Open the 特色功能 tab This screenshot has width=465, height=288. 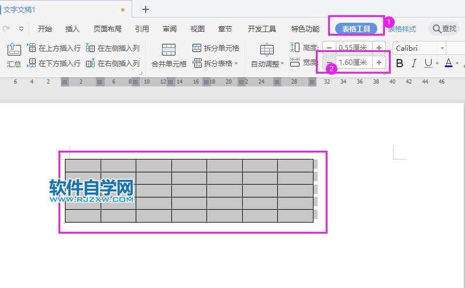click(305, 29)
